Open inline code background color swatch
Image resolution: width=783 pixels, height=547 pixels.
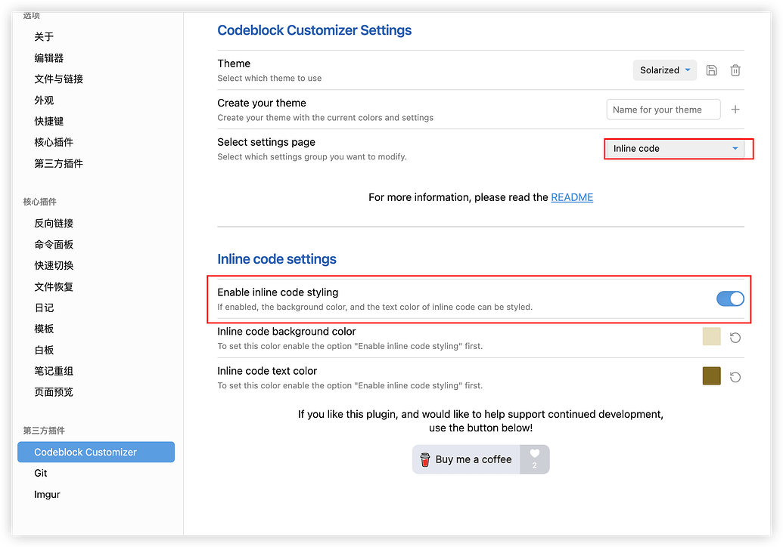711,336
